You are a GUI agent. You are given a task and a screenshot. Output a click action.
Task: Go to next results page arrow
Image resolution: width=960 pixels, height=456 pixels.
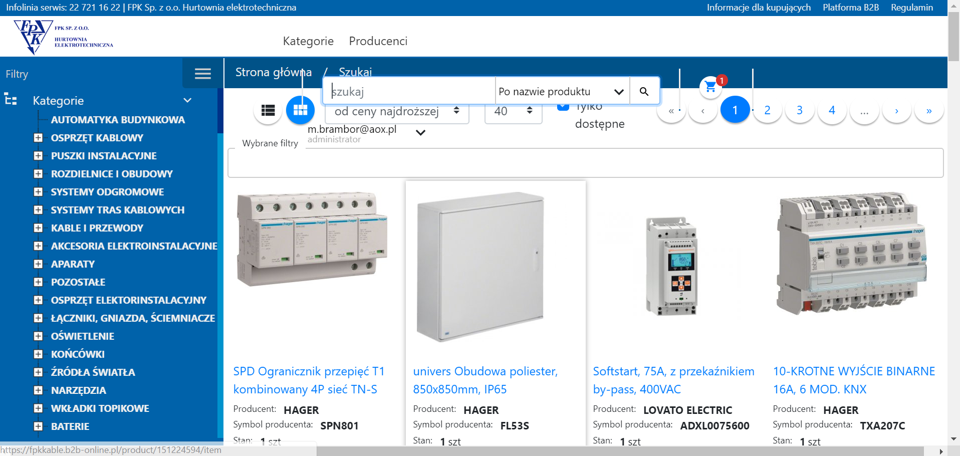coord(896,111)
